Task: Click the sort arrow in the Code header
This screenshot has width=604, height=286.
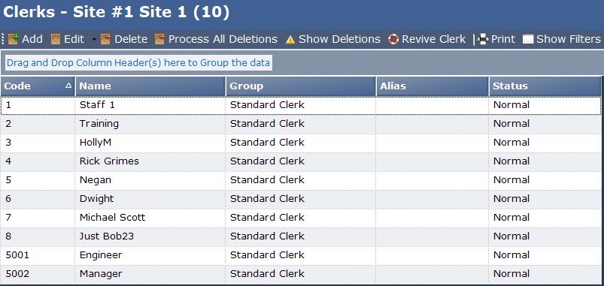Action: 68,86
